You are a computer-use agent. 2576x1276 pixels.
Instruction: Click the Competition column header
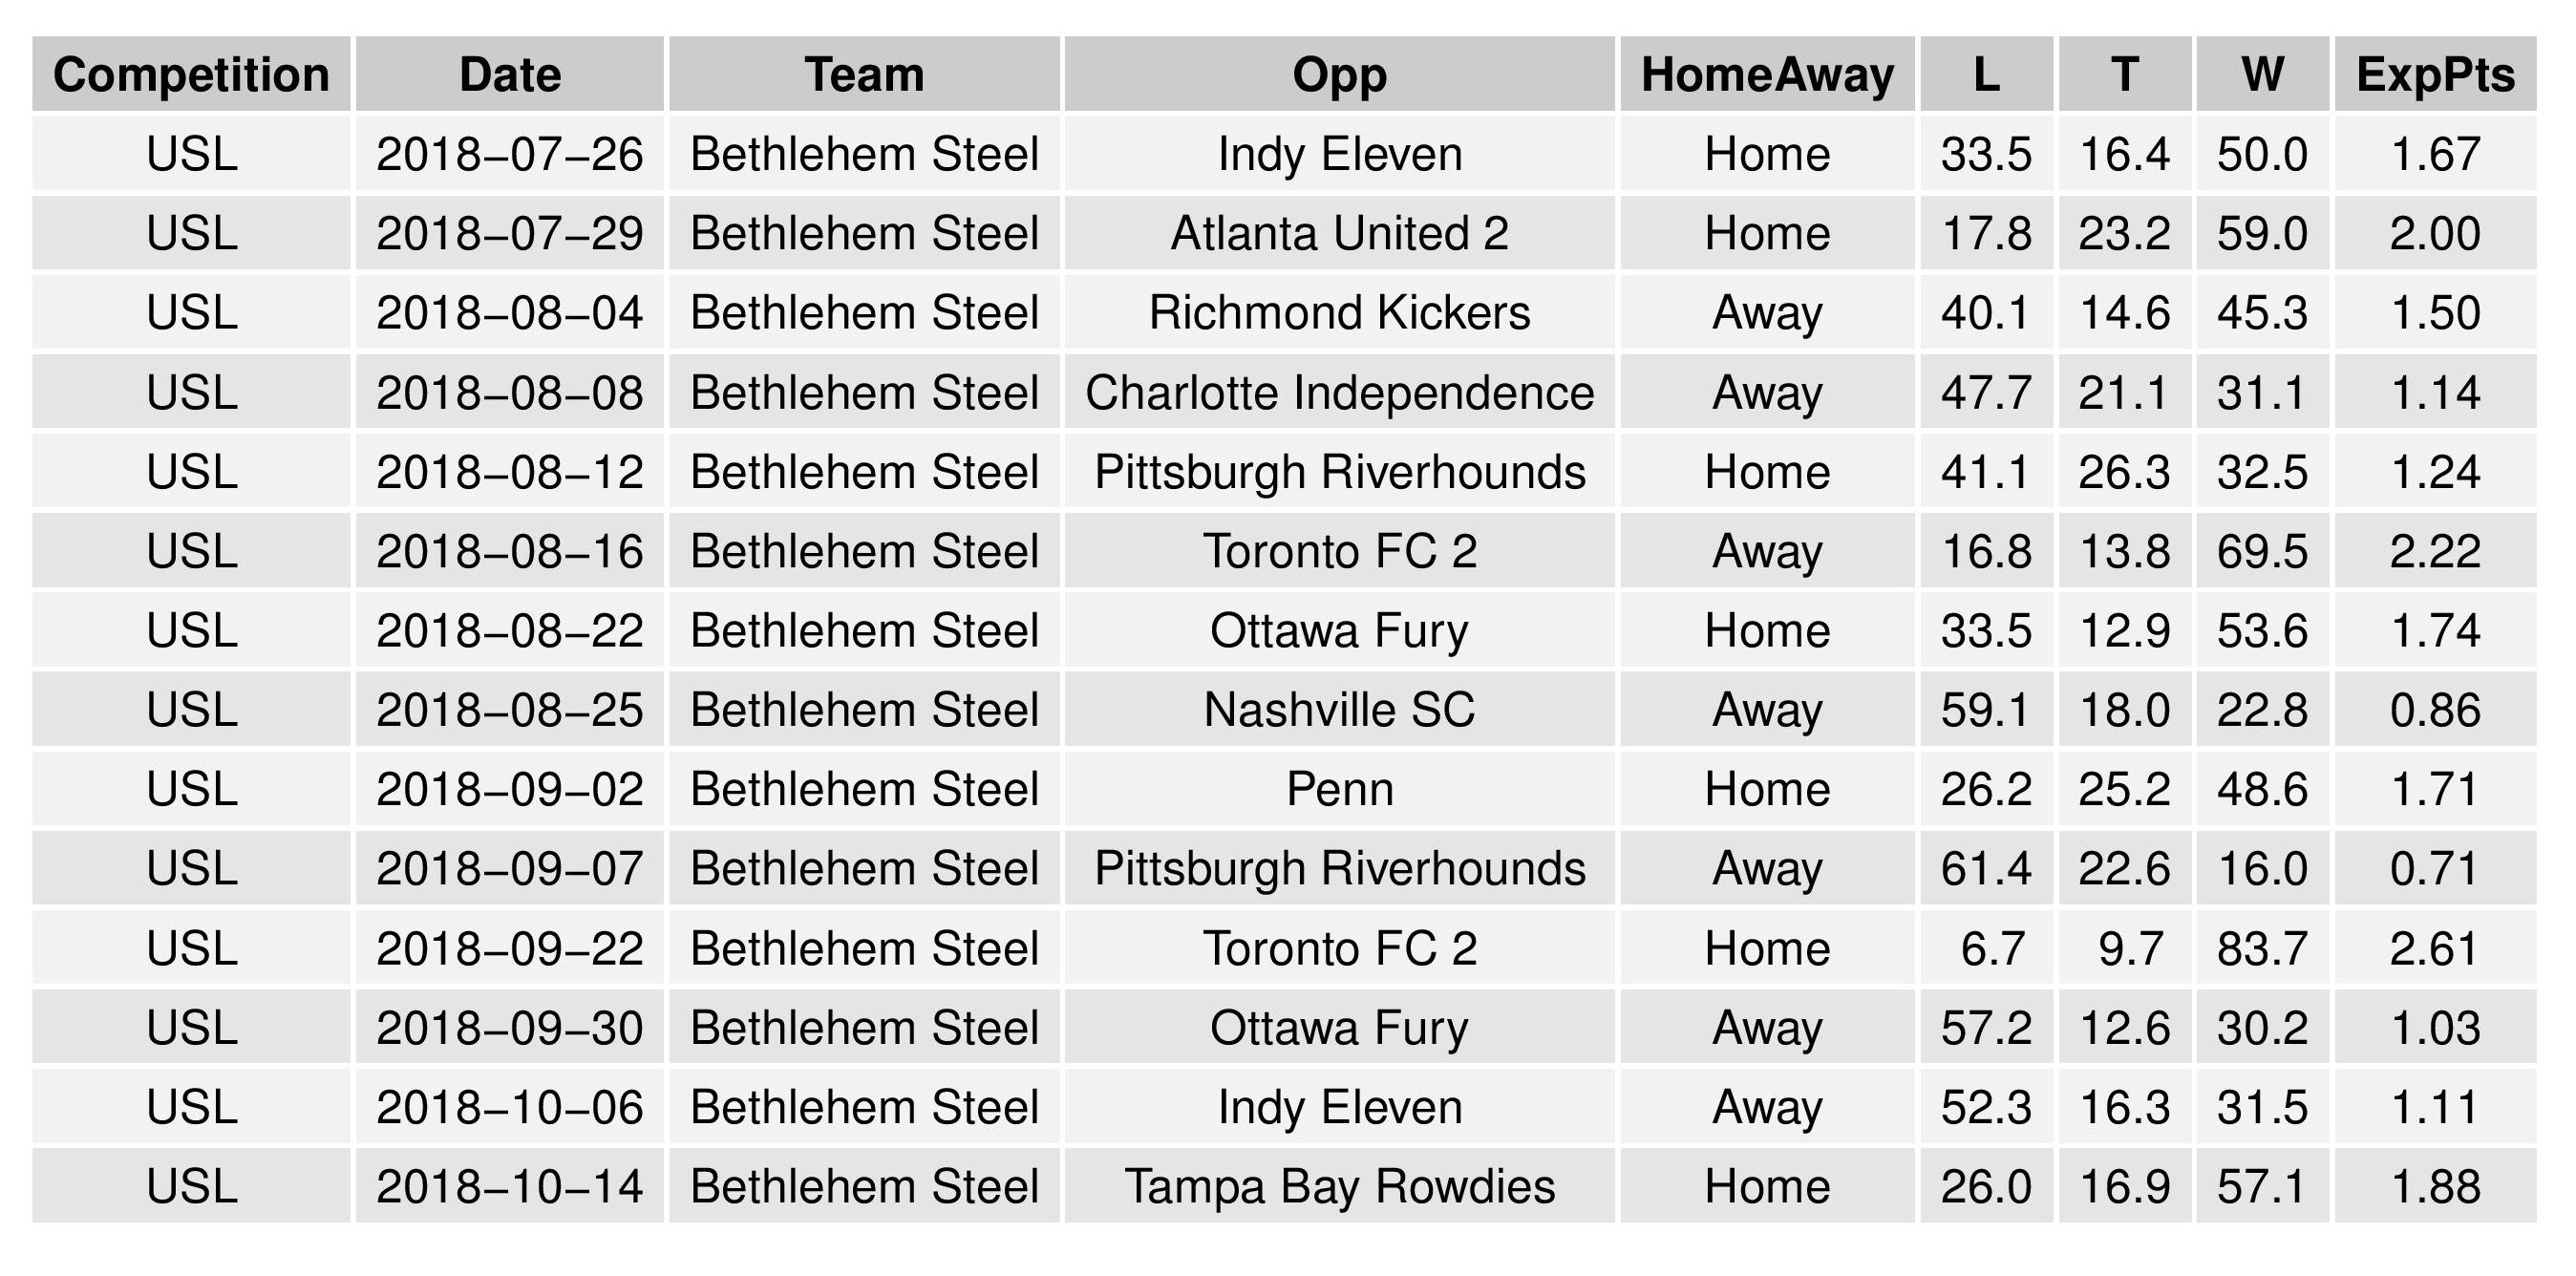tap(191, 75)
